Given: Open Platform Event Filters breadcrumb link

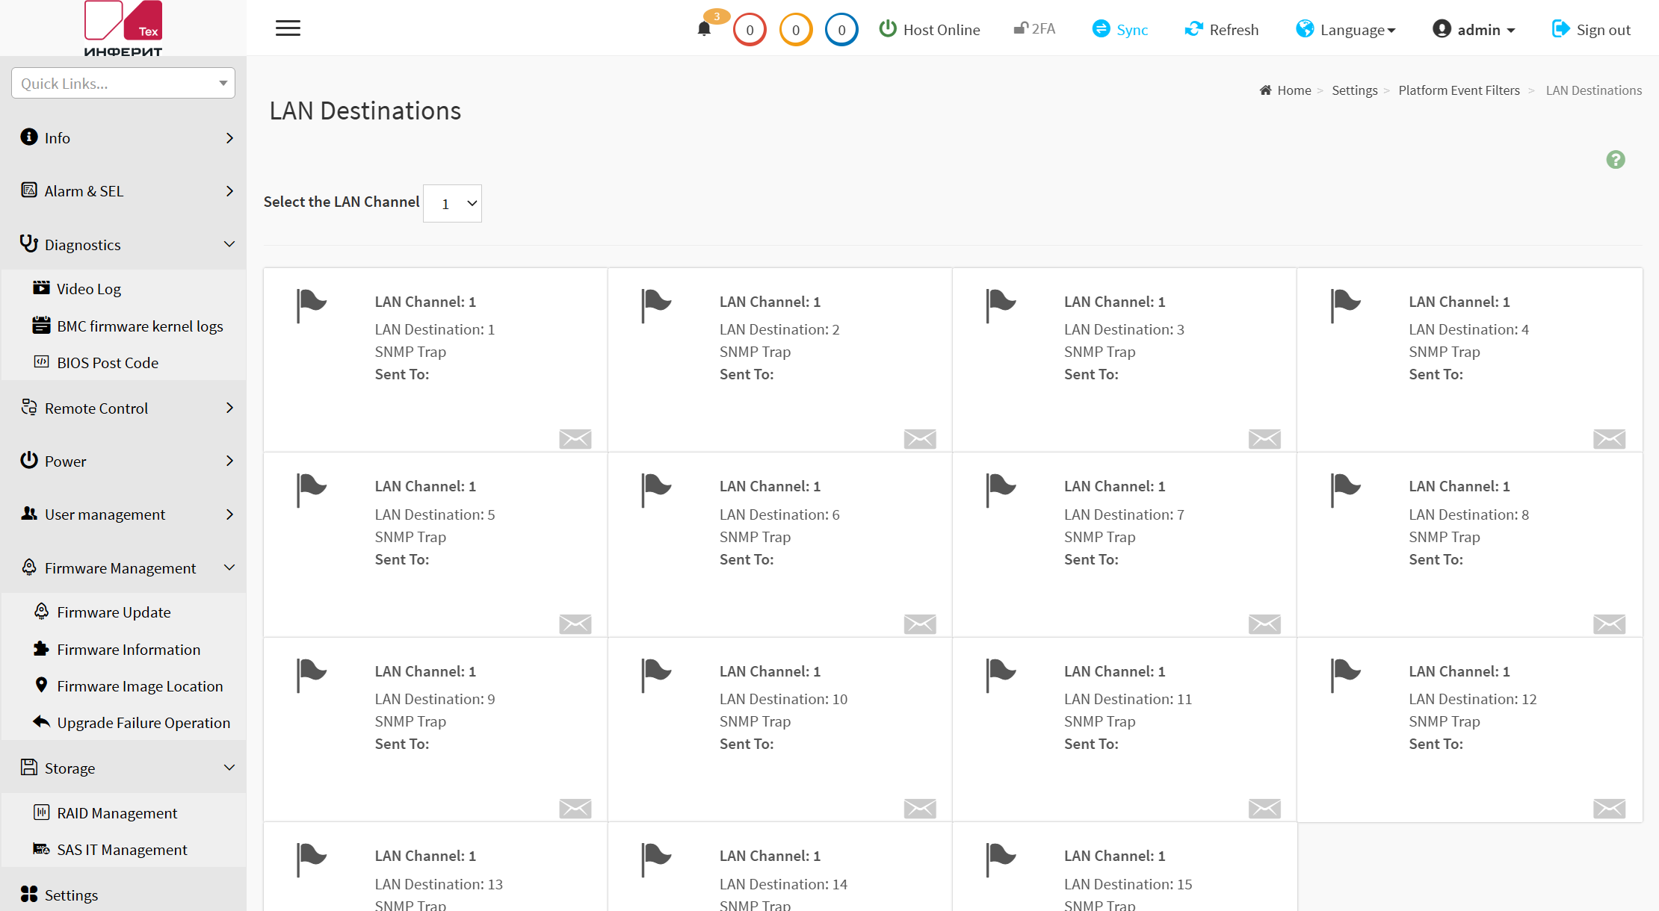Looking at the screenshot, I should (1459, 90).
